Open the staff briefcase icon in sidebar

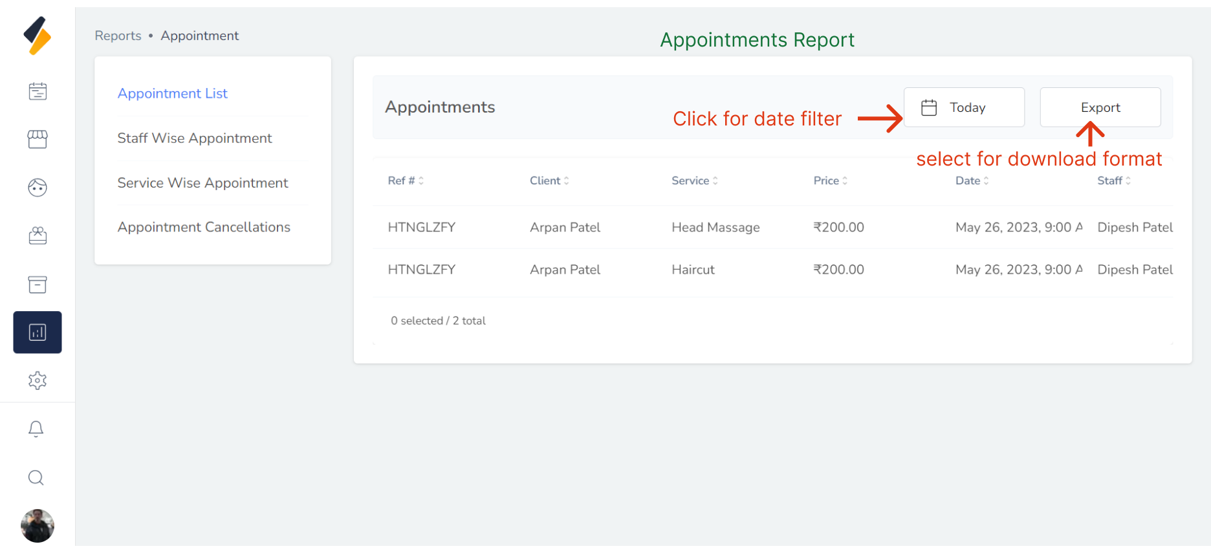[38, 236]
